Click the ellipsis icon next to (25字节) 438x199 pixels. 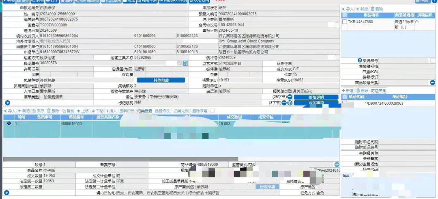(x=290, y=97)
